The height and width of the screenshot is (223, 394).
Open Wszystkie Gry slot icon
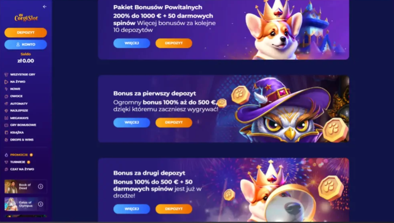click(6, 74)
